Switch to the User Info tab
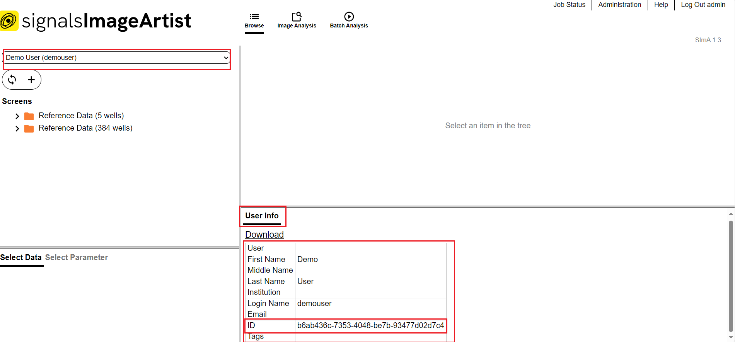735x342 pixels. tap(262, 216)
